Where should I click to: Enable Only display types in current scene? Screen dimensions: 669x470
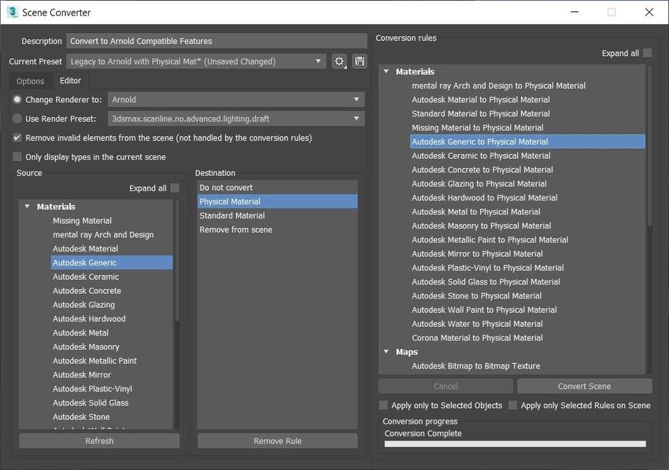click(x=17, y=157)
